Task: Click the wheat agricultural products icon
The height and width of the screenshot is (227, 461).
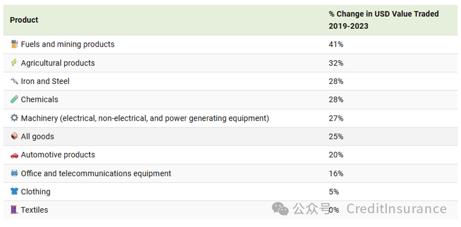Action: coord(14,63)
